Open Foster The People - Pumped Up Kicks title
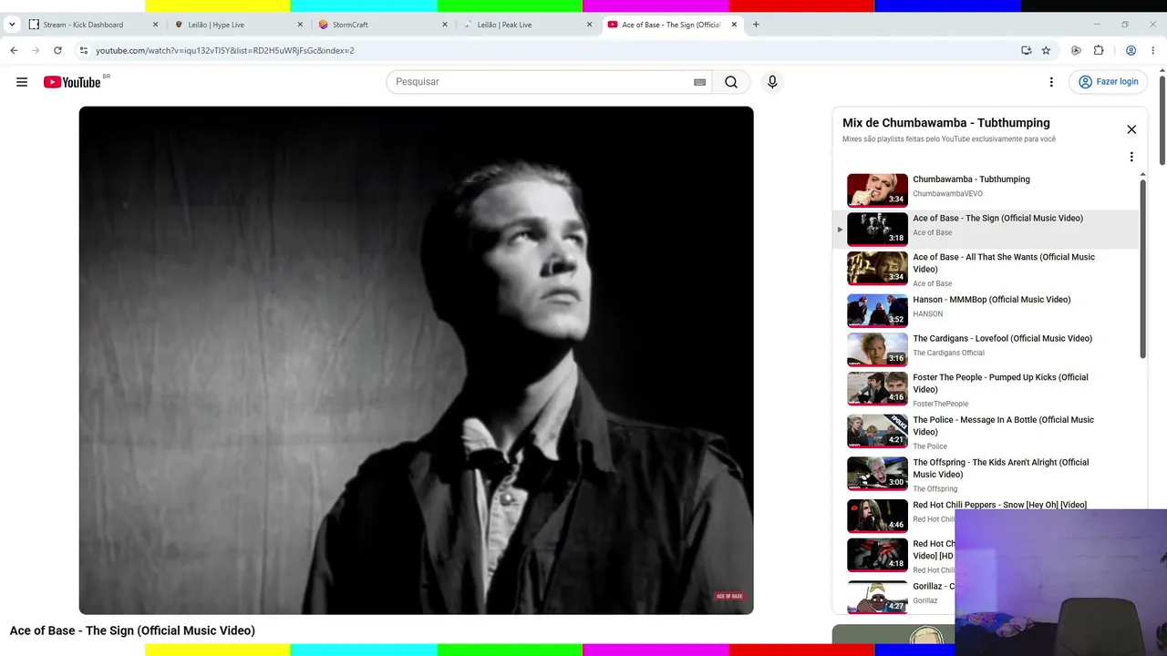Viewport: 1167px width, 656px height. click(x=1000, y=384)
